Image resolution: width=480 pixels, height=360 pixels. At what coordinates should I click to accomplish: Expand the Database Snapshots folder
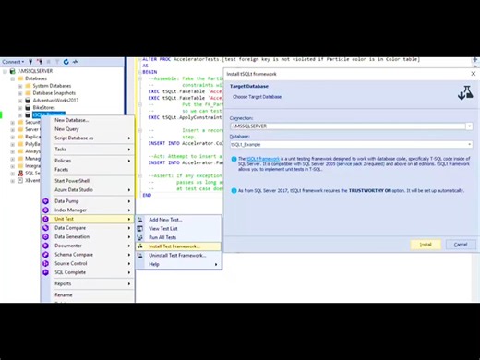20,93
